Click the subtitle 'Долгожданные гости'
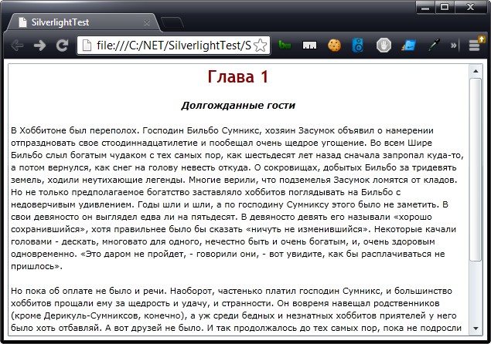The width and height of the screenshot is (491, 344). tap(238, 106)
